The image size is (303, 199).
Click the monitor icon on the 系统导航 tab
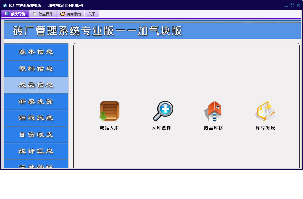[x=7, y=14]
